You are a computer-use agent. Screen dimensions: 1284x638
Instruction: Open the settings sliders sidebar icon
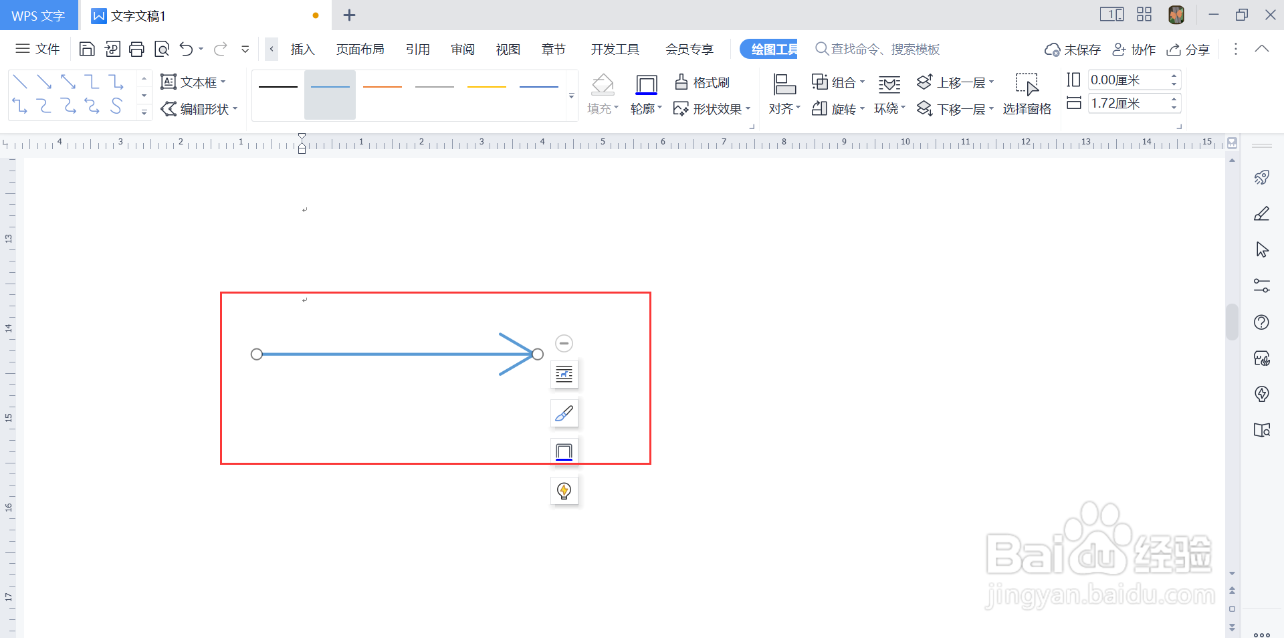tap(1262, 286)
